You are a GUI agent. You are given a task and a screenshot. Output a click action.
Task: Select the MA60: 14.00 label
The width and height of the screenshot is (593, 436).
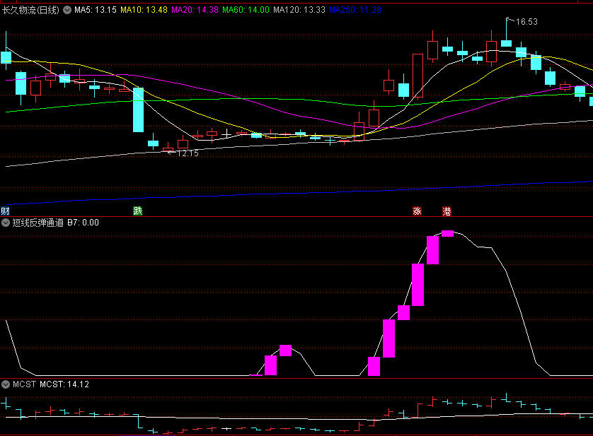point(246,10)
